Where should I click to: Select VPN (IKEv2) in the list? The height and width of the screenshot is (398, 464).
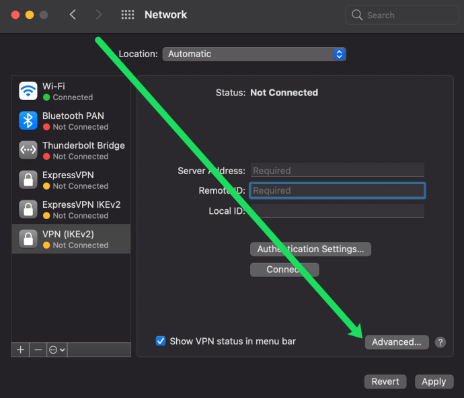(71, 239)
